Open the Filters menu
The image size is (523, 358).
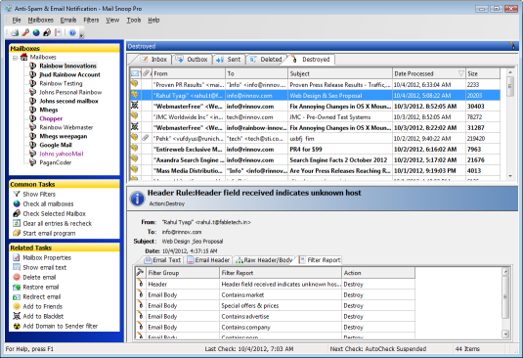click(x=91, y=20)
